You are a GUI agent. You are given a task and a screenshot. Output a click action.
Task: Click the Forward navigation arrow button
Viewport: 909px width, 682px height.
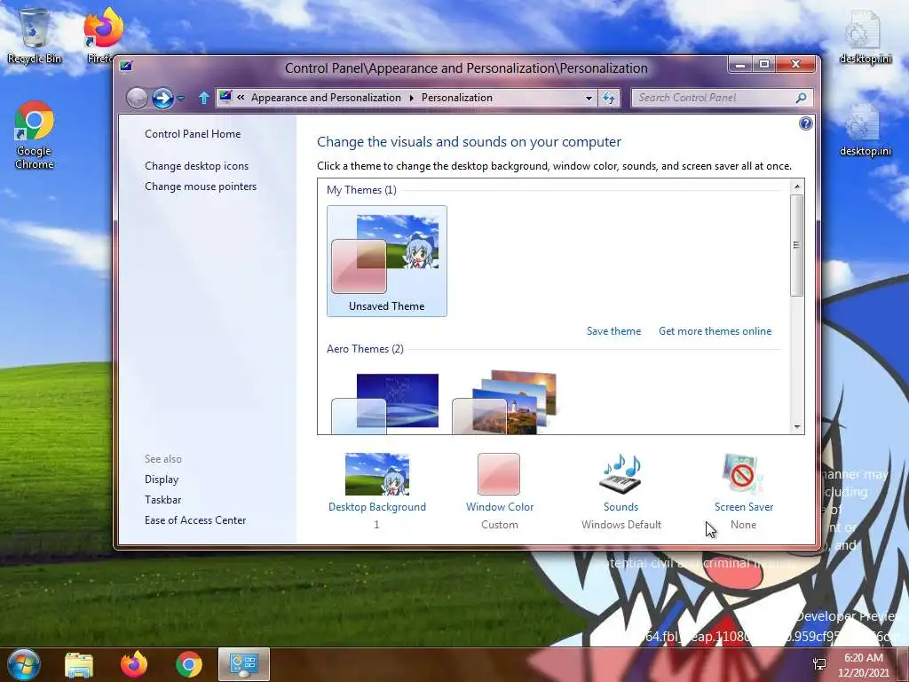tap(163, 98)
